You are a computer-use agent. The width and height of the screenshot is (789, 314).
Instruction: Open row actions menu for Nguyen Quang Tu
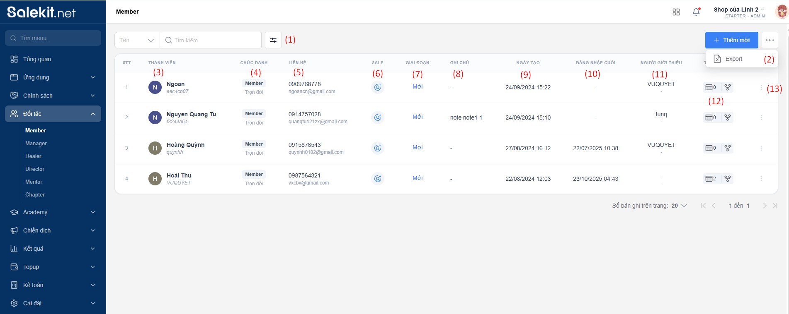761,117
